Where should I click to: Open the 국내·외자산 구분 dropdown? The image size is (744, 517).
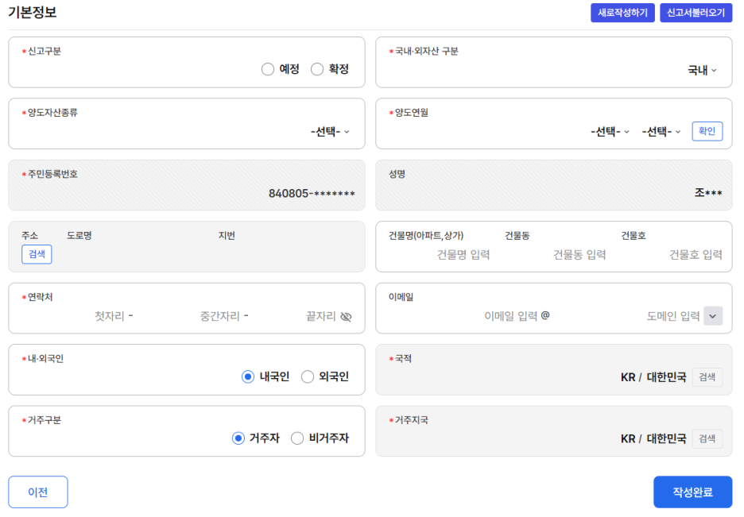[x=702, y=70]
